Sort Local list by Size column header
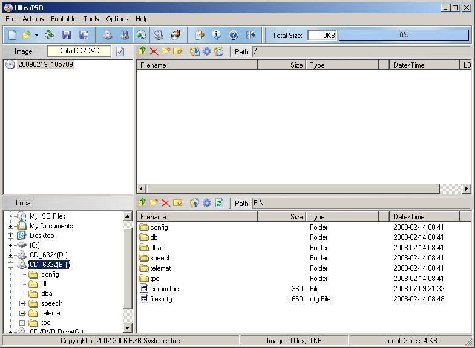Screen dimensions: 475x348 (282, 216)
